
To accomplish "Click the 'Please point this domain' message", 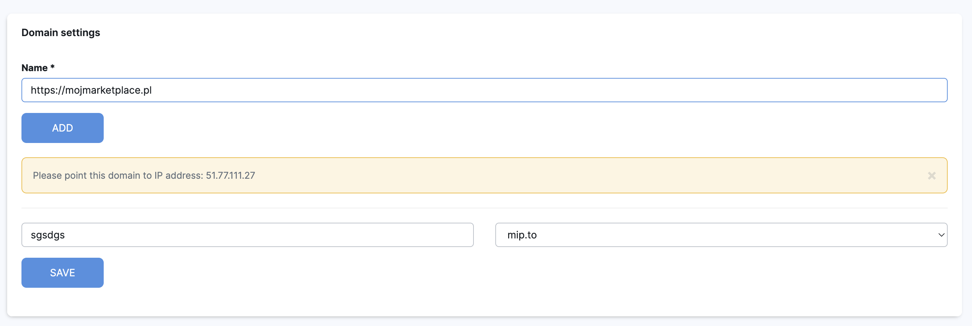I will [118, 176].
